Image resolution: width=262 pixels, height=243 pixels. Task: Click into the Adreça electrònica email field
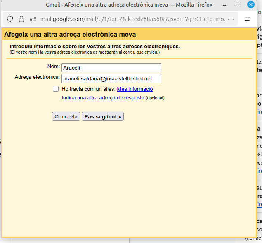click(x=111, y=78)
